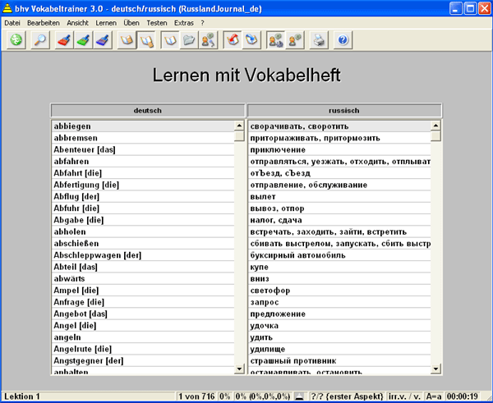The width and height of the screenshot is (493, 403).
Task: Open the Üben menu
Action: pos(131,23)
